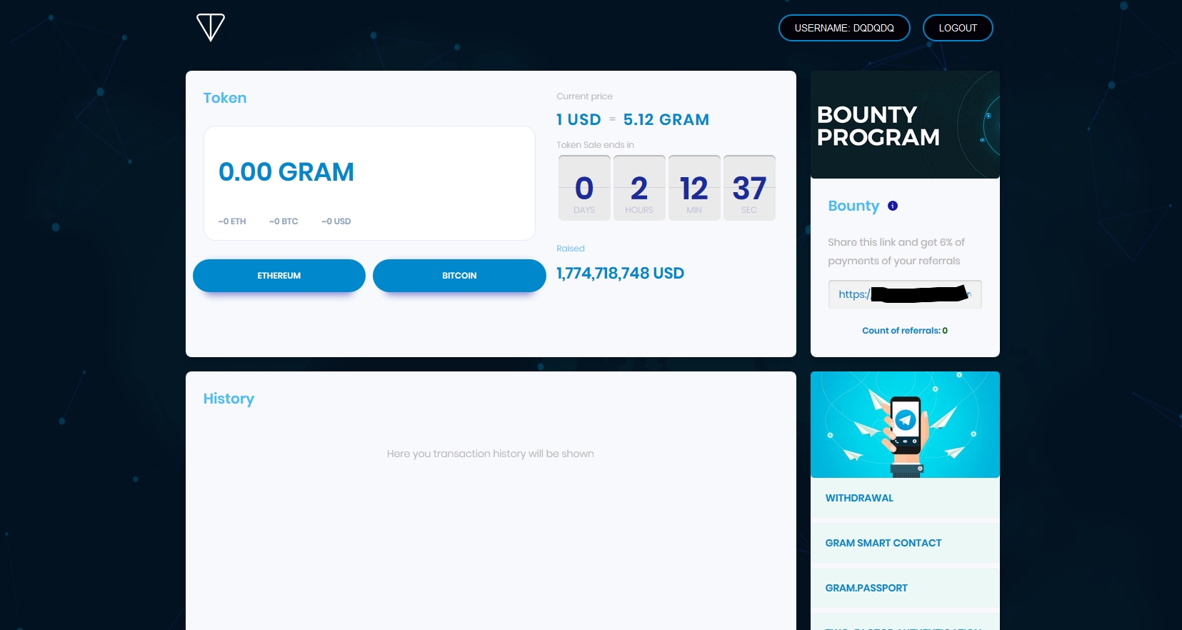Viewport: 1182px width, 630px height.
Task: Click the DAYS countdown tile
Action: (584, 188)
